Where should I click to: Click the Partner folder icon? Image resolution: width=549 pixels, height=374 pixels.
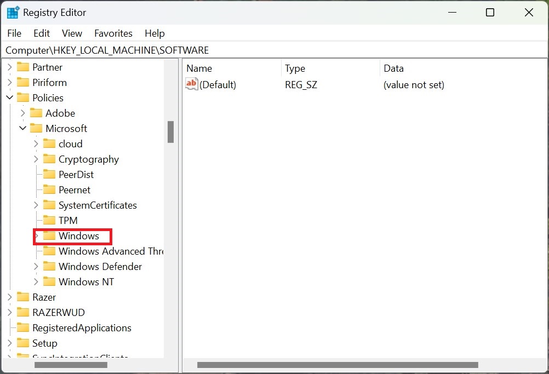[23, 67]
